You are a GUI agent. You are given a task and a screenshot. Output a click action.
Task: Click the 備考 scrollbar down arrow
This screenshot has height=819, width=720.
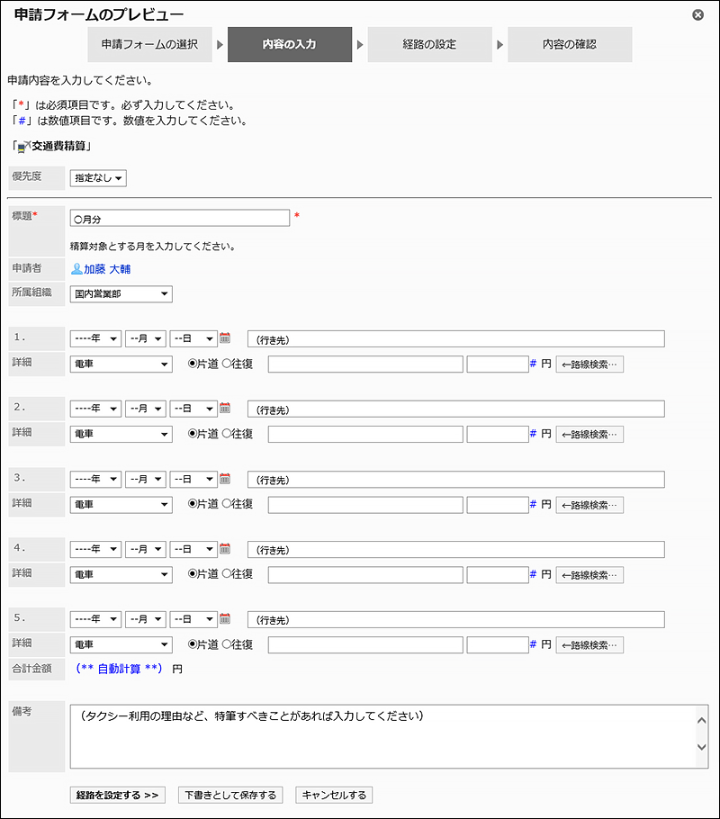click(702, 747)
